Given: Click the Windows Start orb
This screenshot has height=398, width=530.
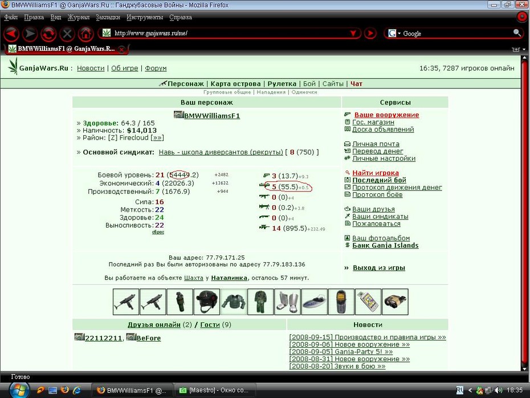Looking at the screenshot, I should tap(19, 391).
